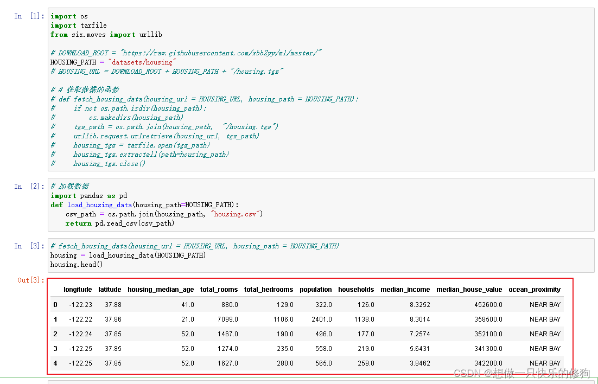The width and height of the screenshot is (598, 384).
Task: Click row index 0 in the table
Action: (x=55, y=305)
